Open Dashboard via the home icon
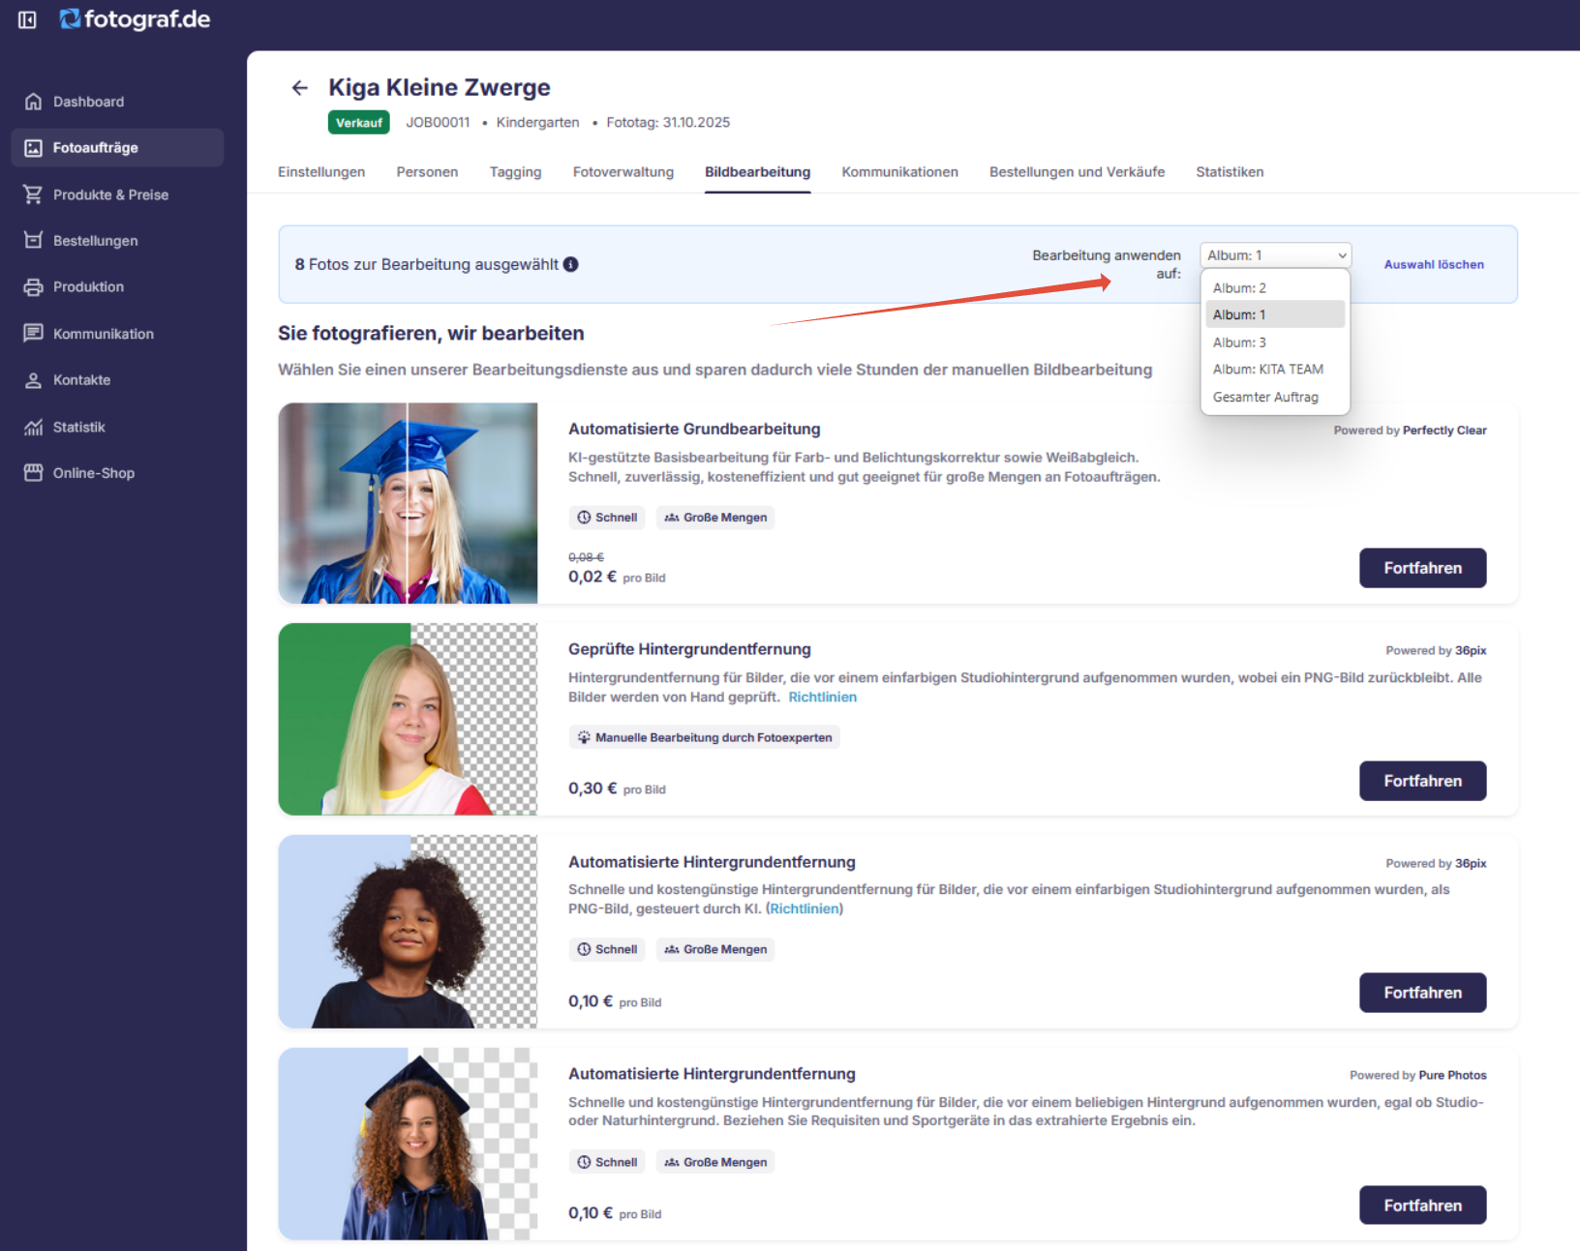This screenshot has height=1251, width=1580. (x=33, y=102)
